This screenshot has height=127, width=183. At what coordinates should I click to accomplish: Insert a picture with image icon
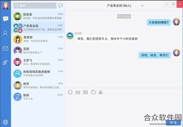(x=85, y=92)
